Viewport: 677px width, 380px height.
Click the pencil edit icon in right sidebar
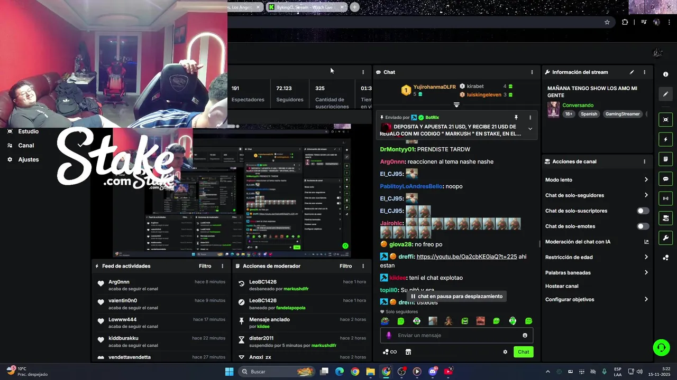[665, 94]
